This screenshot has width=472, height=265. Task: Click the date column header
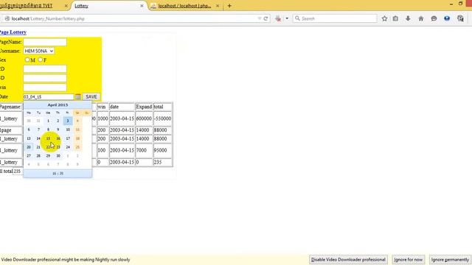point(122,107)
